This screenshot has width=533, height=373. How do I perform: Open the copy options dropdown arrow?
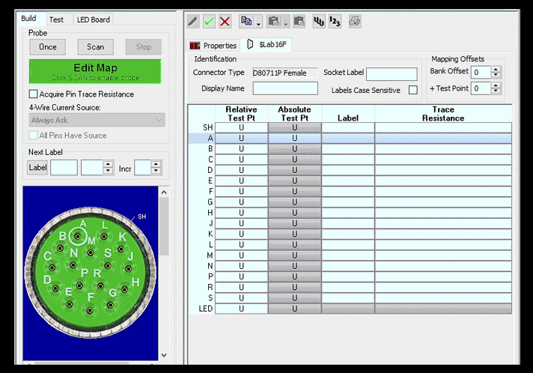[x=258, y=22]
